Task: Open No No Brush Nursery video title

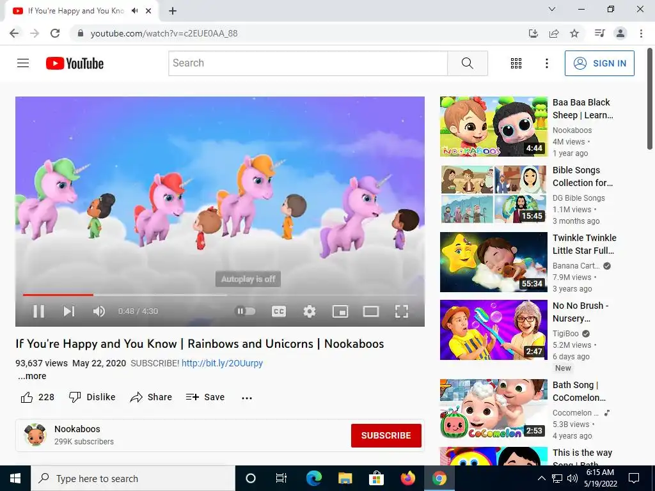Action: pos(581,312)
